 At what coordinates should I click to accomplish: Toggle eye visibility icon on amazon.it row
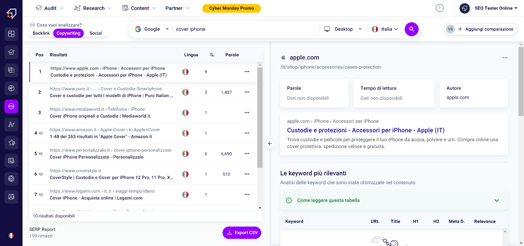pos(41,133)
